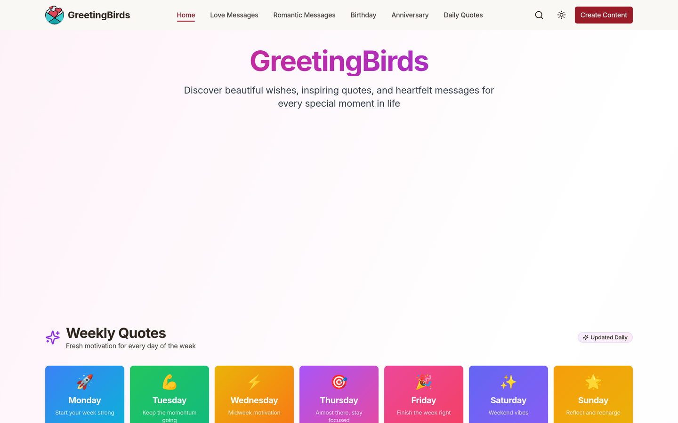Click the Tuesday flexed bicep icon
678x423 pixels.
tap(169, 382)
